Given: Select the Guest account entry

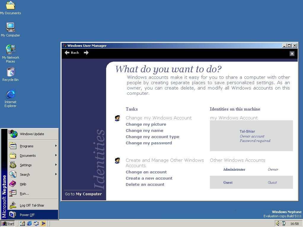Looking at the screenshot, I should [x=228, y=183].
